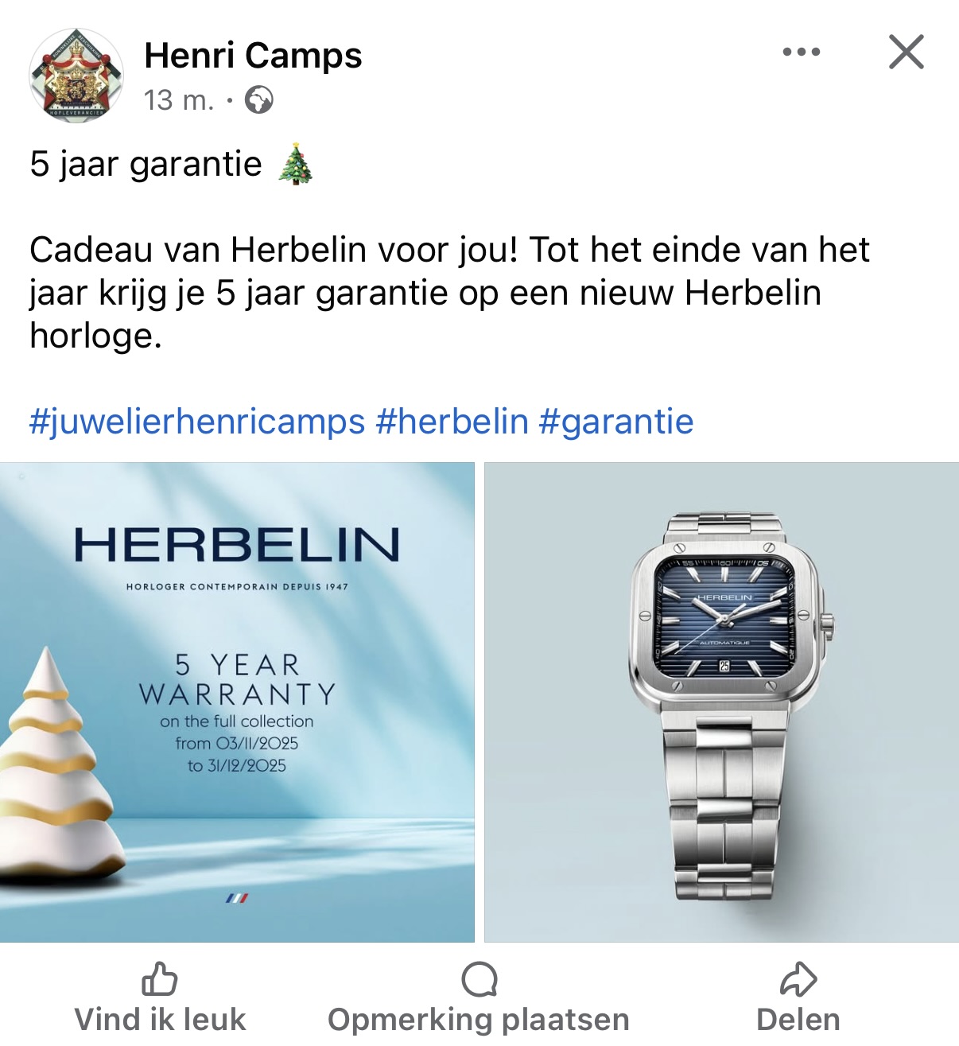Viewport: 959px width, 1046px height.
Task: Open the #herbelin hashtag link
Action: pos(452,422)
